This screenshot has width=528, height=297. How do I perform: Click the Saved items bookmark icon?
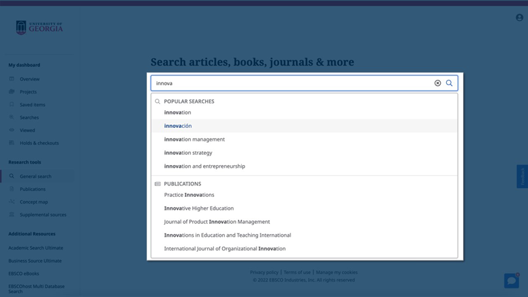click(x=12, y=104)
